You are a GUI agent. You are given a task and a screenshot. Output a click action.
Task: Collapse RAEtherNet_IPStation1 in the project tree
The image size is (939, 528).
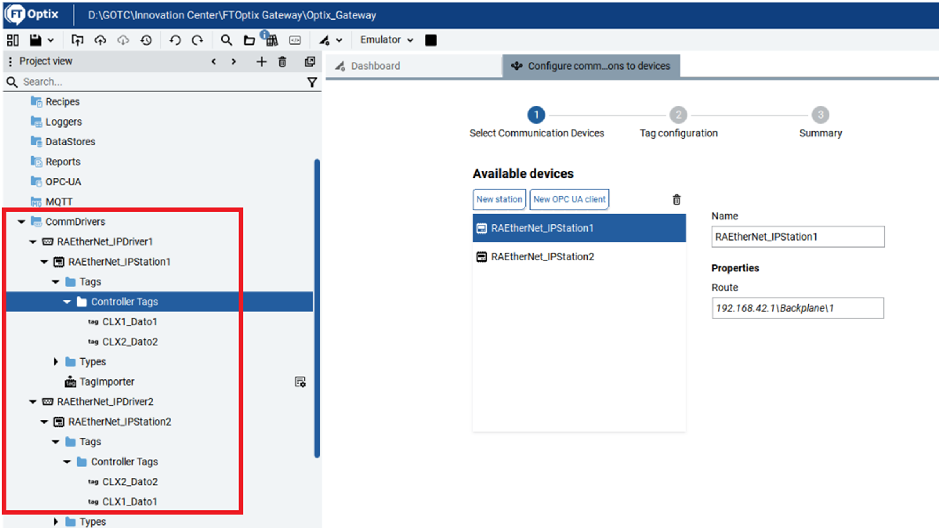point(44,262)
